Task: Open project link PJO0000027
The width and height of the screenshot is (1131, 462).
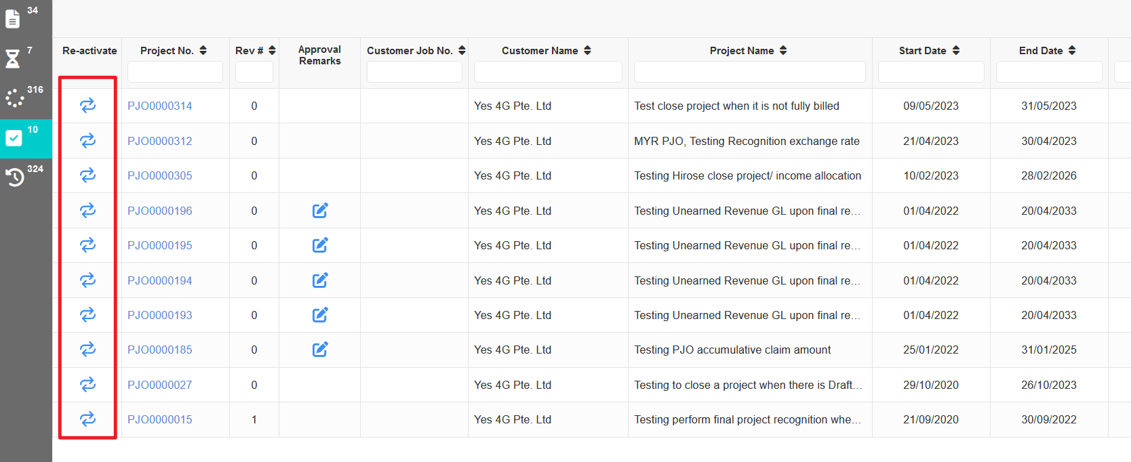Action: (x=160, y=385)
